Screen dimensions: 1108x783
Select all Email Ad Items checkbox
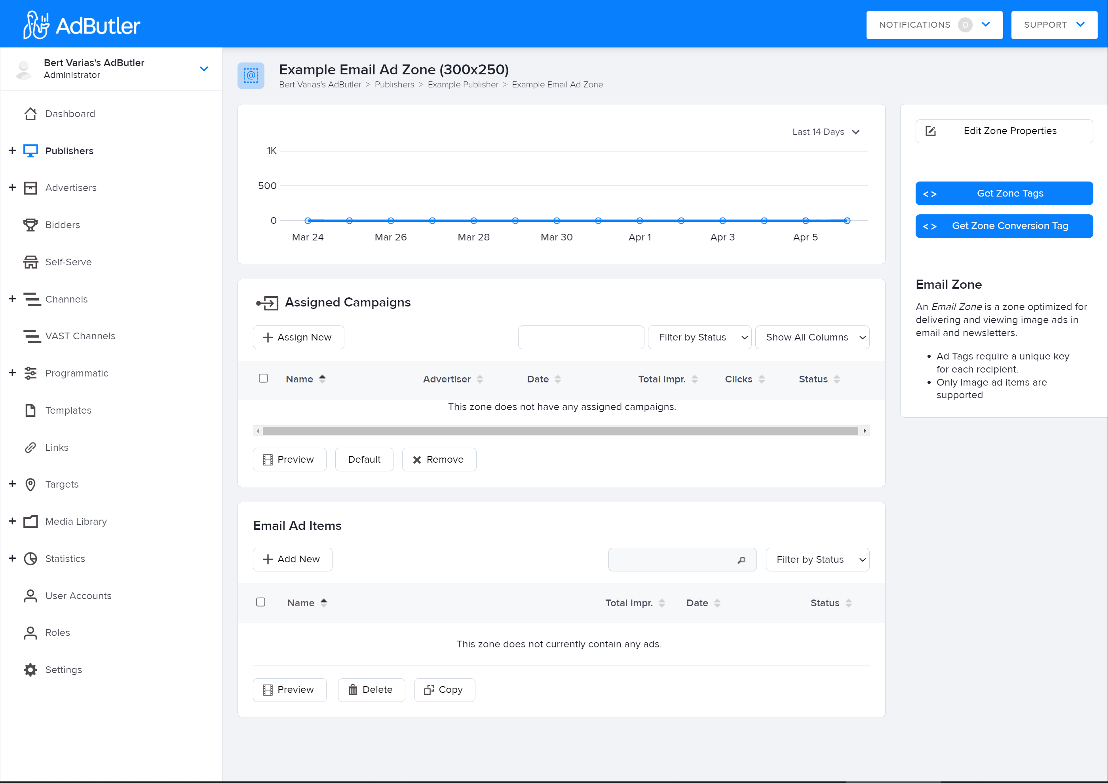260,602
